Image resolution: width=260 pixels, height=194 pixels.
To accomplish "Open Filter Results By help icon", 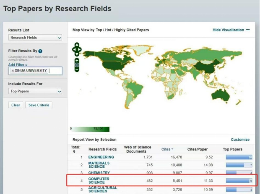I will (x=40, y=51).
